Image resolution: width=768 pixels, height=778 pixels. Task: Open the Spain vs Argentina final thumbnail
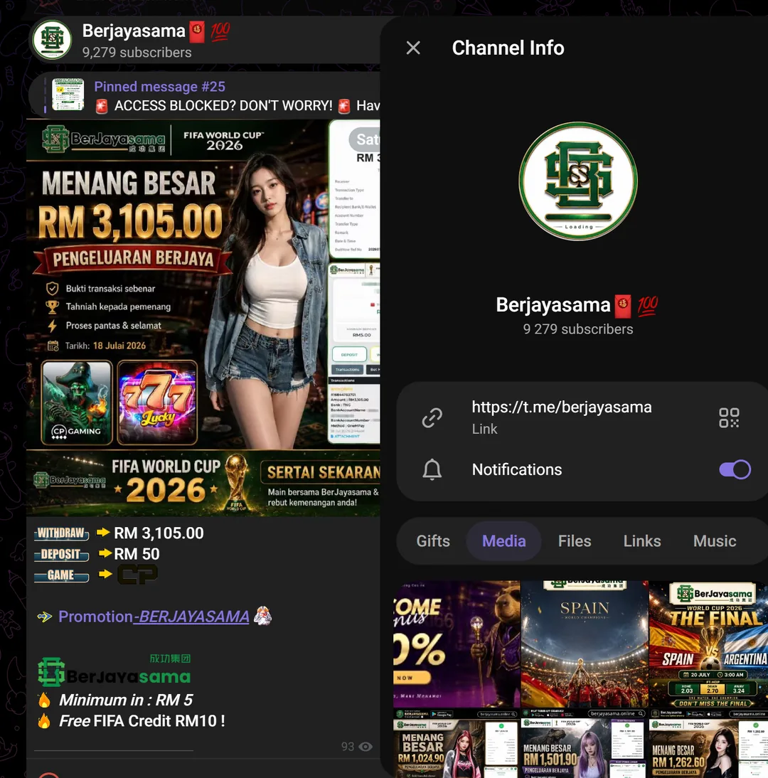tap(708, 644)
